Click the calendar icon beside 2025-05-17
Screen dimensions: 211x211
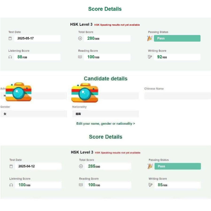pyautogui.click(x=10, y=38)
